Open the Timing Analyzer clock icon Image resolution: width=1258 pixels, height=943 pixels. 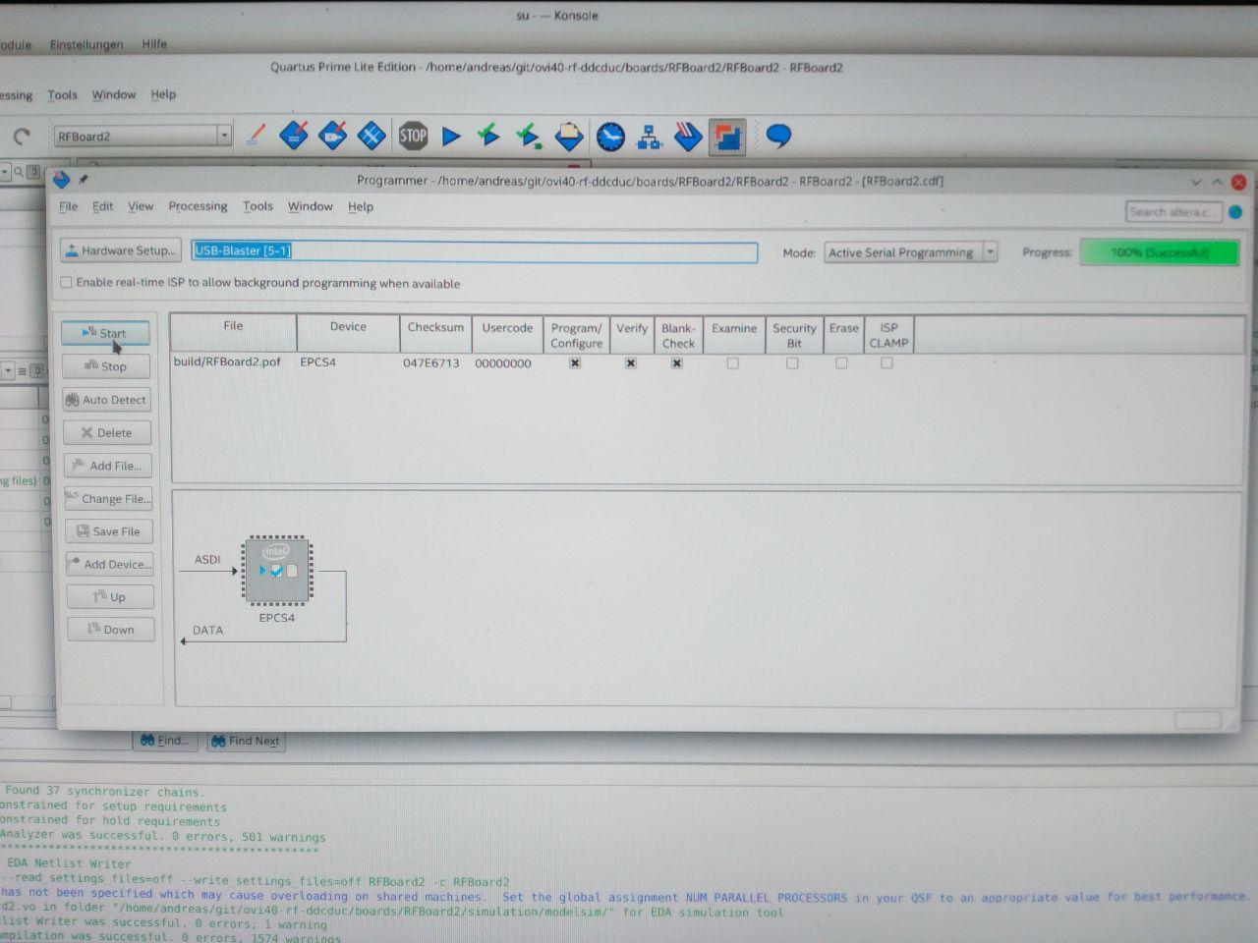(x=610, y=137)
